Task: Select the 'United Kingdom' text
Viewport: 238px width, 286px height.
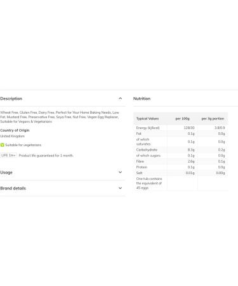Action: pos(13,136)
